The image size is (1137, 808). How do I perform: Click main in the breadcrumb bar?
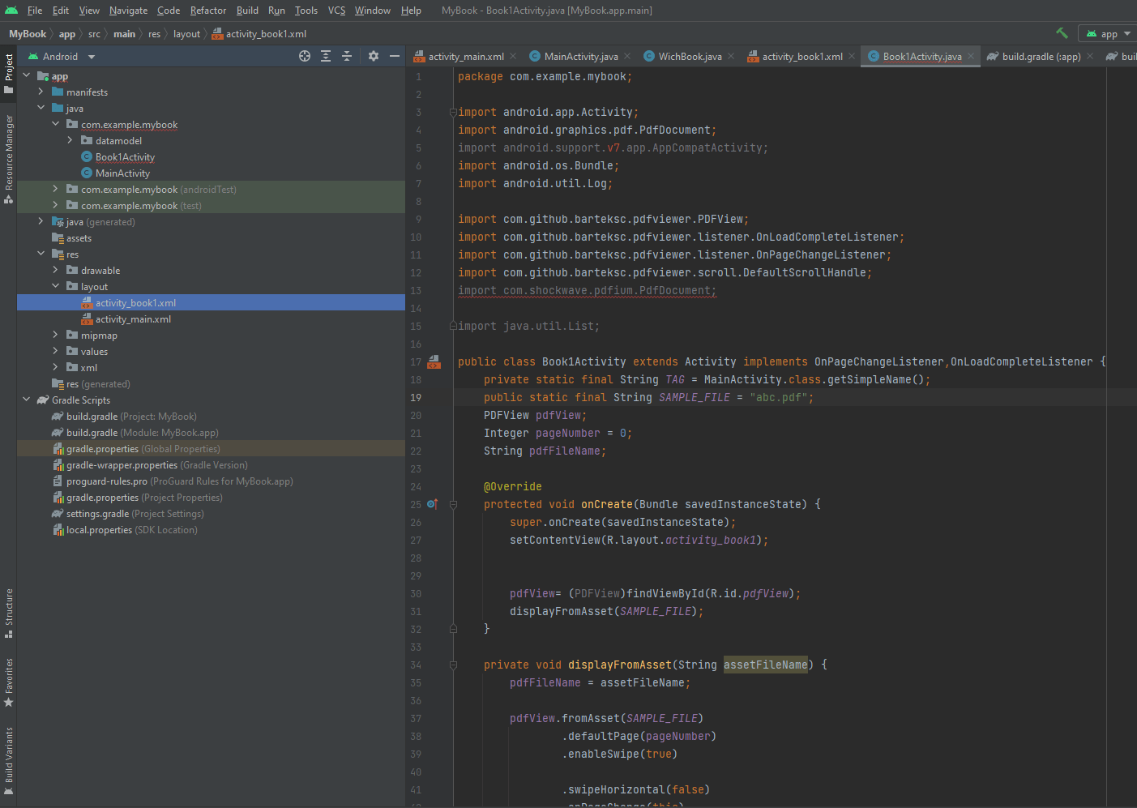point(124,34)
